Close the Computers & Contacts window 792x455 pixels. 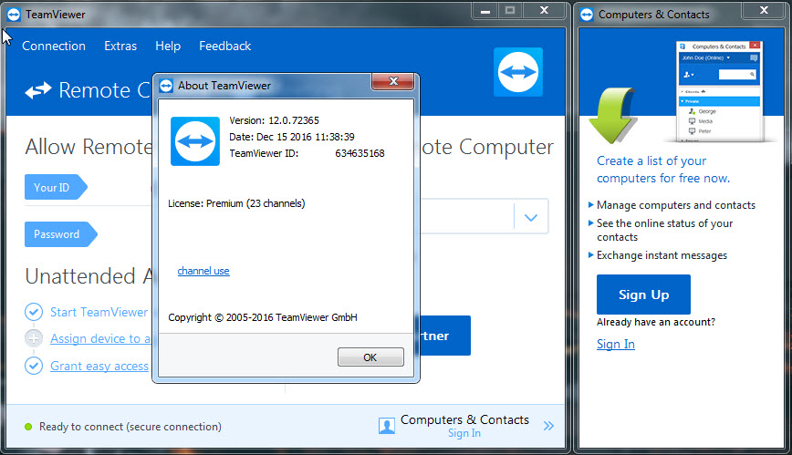(764, 10)
